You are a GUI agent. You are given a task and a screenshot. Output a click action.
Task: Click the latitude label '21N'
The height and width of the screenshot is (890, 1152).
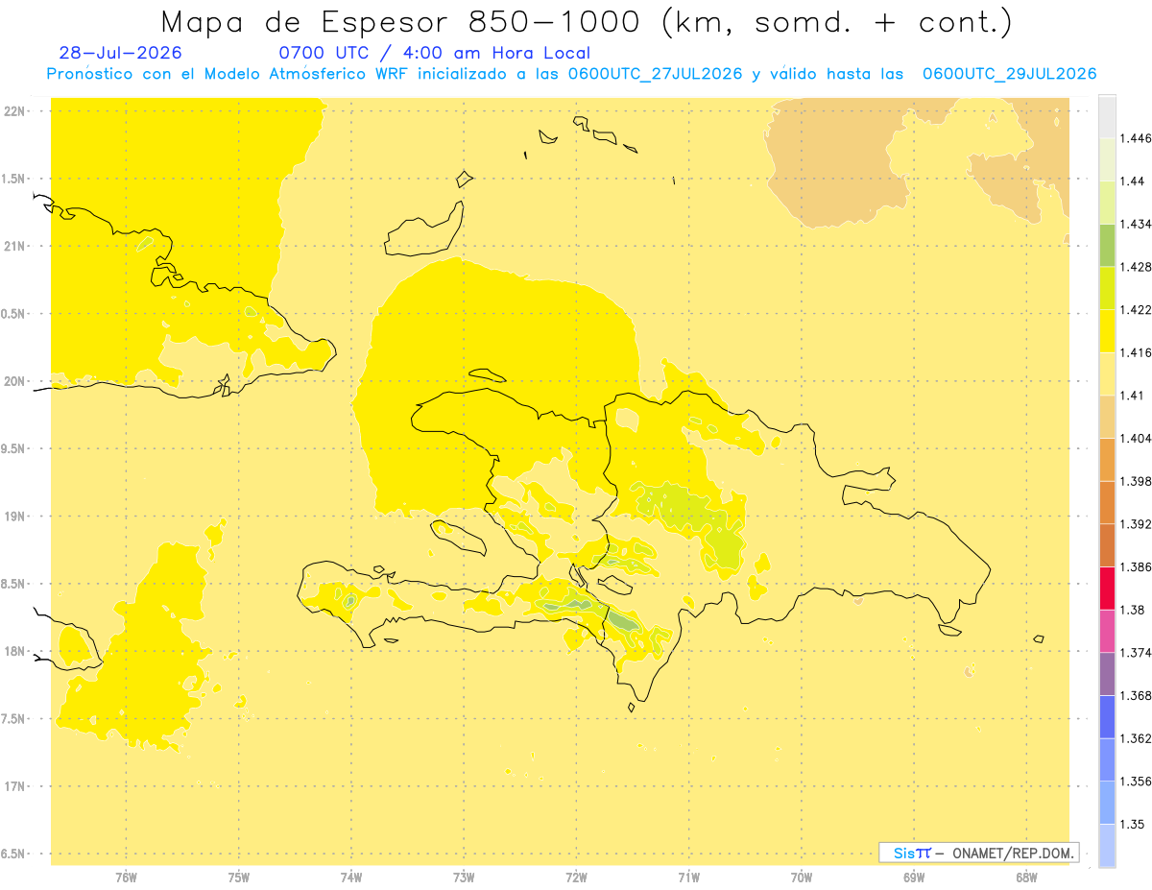15,247
